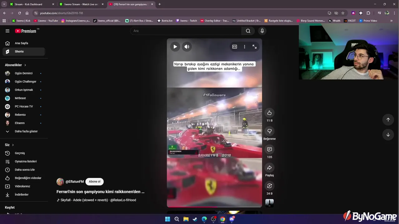
Task: Open the @EflatunFM channel
Action: click(x=75, y=182)
